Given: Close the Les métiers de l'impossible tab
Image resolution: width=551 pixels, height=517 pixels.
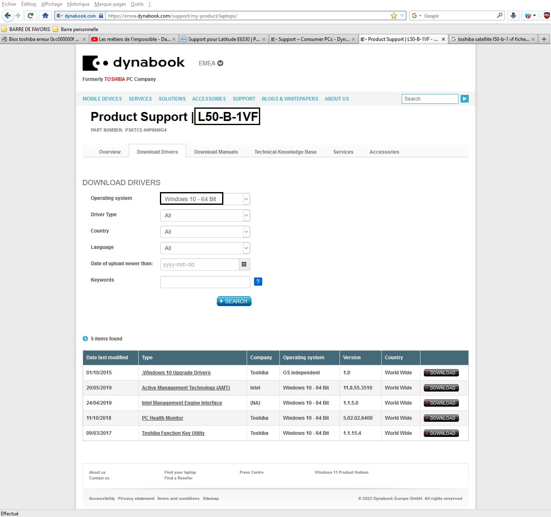Looking at the screenshot, I should [x=174, y=39].
